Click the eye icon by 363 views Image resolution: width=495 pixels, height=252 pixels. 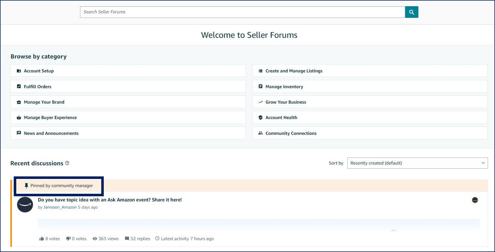(95, 239)
